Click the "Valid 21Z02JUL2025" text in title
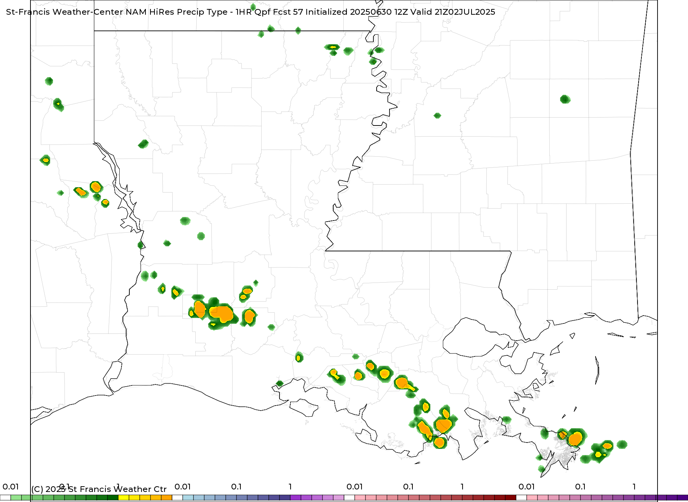This screenshot has width=688, height=502. point(453,12)
